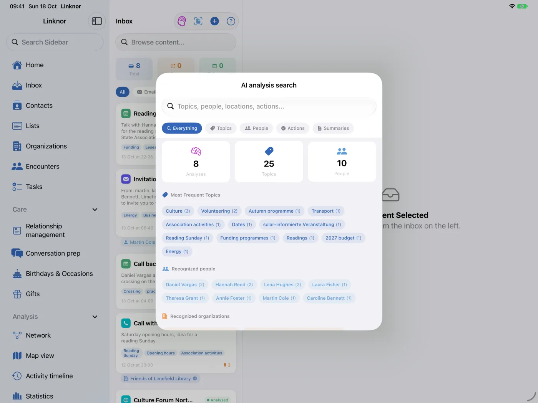Select Daniel Vargas (2) person chip

(x=185, y=285)
